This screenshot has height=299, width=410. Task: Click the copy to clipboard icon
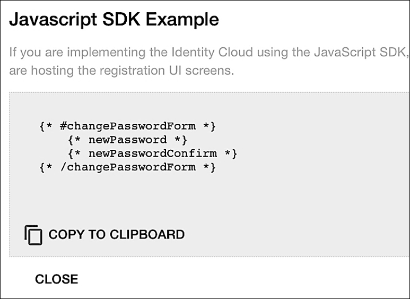click(33, 235)
